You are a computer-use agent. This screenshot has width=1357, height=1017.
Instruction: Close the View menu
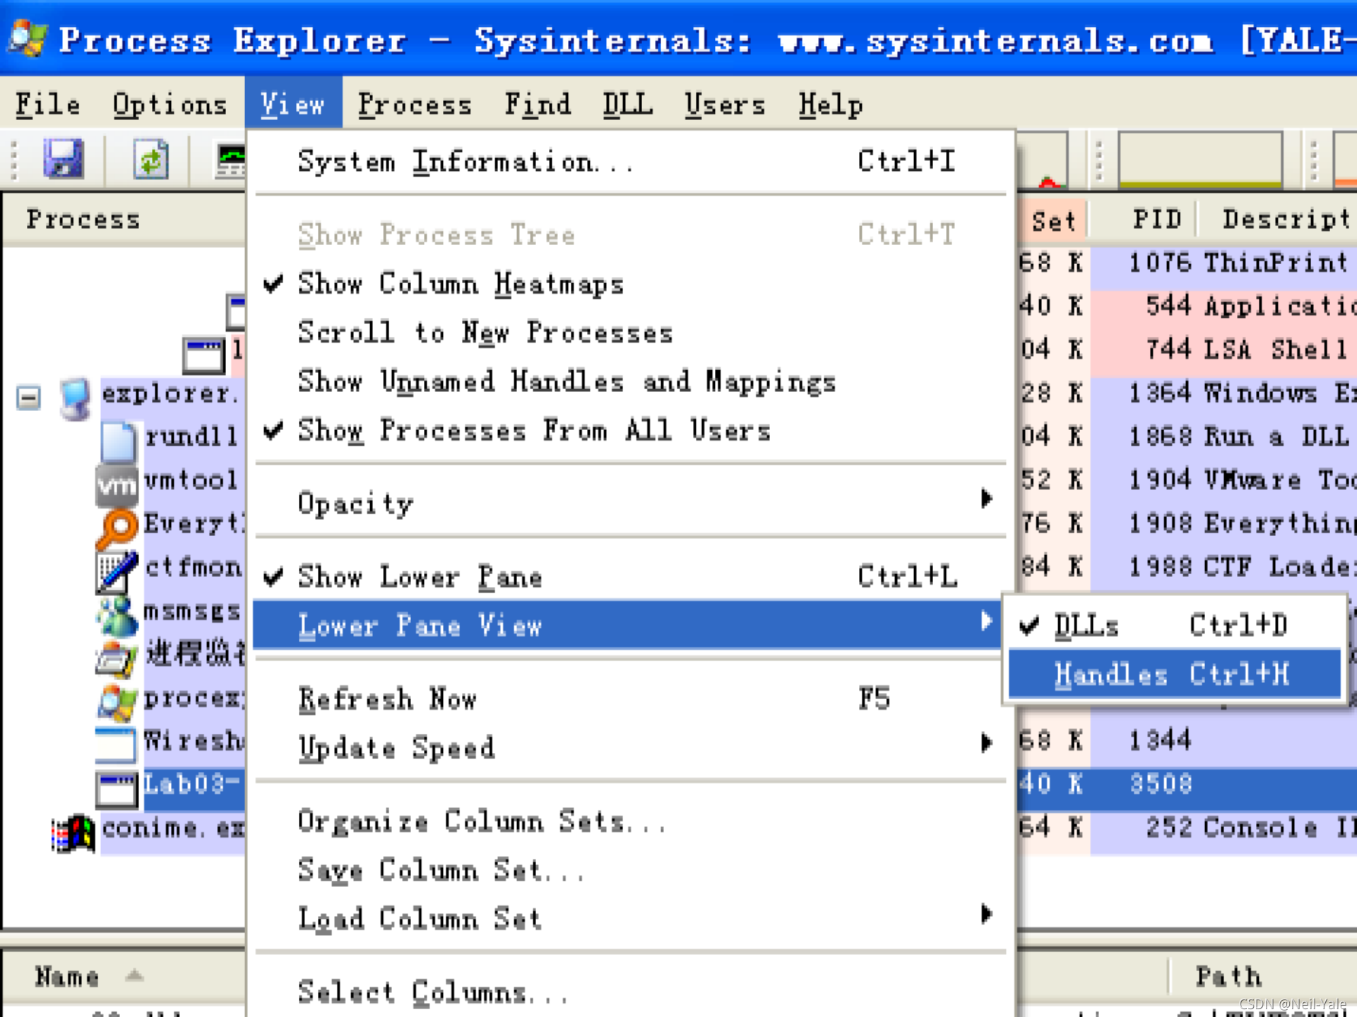pyautogui.click(x=292, y=105)
